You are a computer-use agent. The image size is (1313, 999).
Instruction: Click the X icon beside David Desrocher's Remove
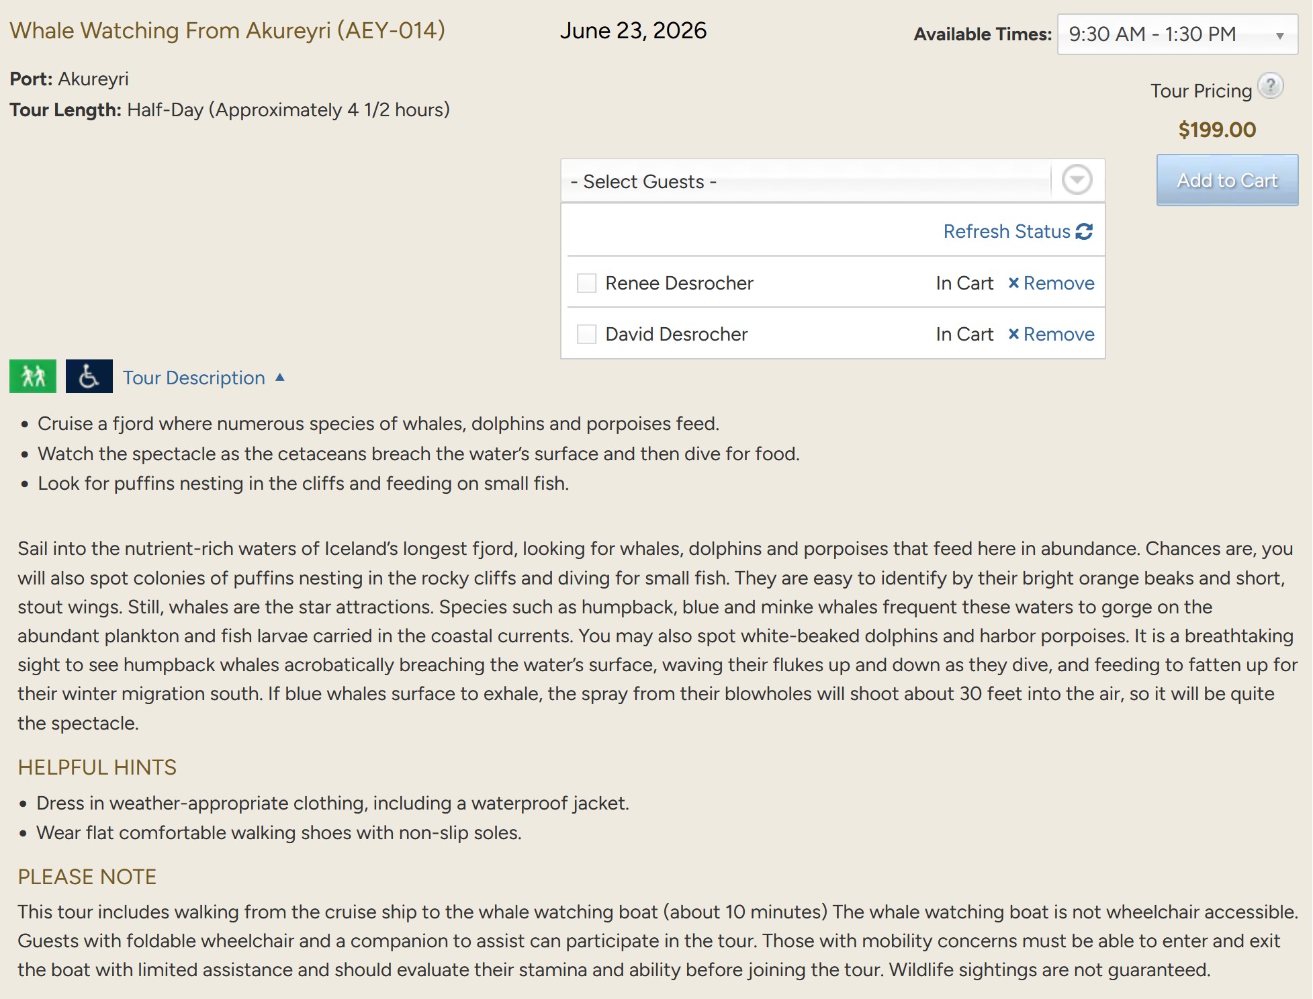pyautogui.click(x=1013, y=334)
